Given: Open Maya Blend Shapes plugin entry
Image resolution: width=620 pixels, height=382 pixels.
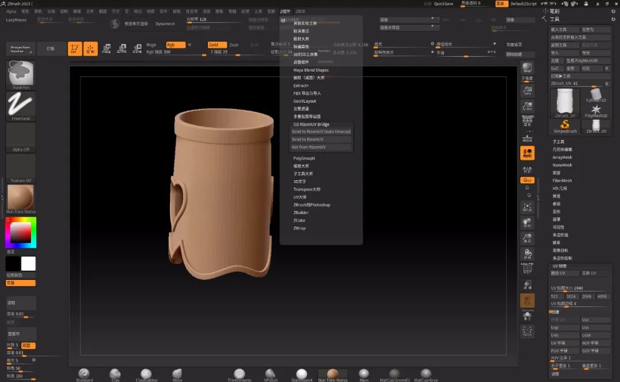Looking at the screenshot, I should (311, 70).
